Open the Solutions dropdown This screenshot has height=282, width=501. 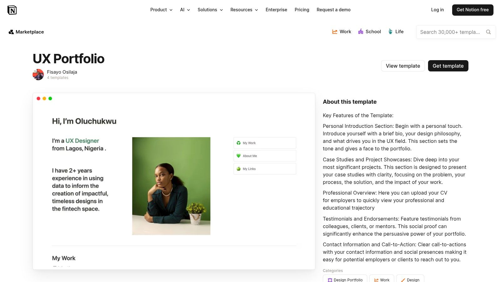(210, 10)
